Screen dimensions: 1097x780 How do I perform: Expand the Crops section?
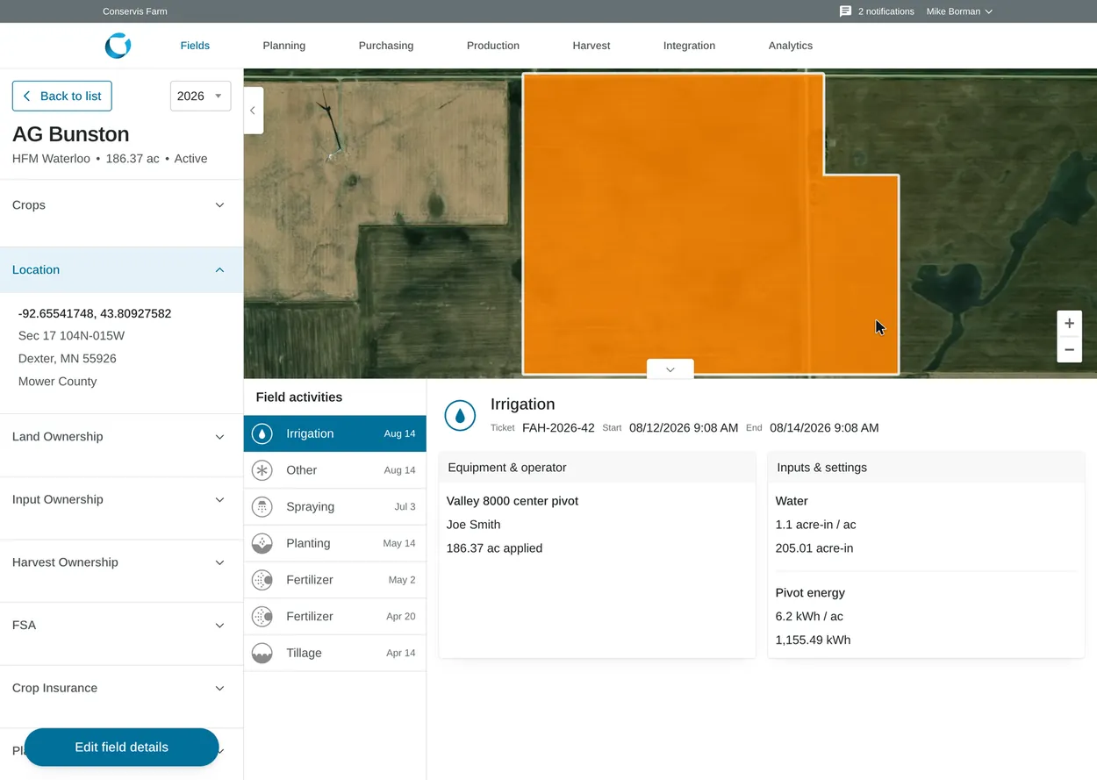121,205
